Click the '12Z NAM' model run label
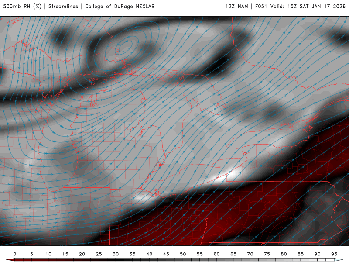This screenshot has height=262, width=349. point(237,7)
